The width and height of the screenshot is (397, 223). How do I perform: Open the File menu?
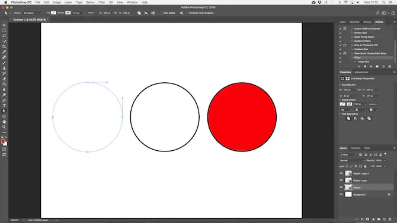pos(37,2)
